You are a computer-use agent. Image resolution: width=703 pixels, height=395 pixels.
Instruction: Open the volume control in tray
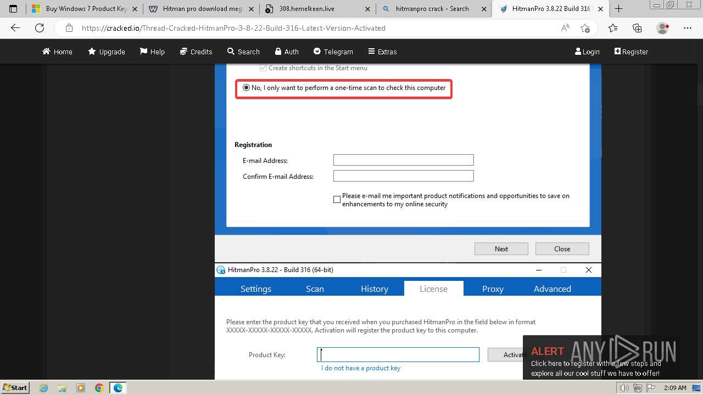pyautogui.click(x=624, y=388)
